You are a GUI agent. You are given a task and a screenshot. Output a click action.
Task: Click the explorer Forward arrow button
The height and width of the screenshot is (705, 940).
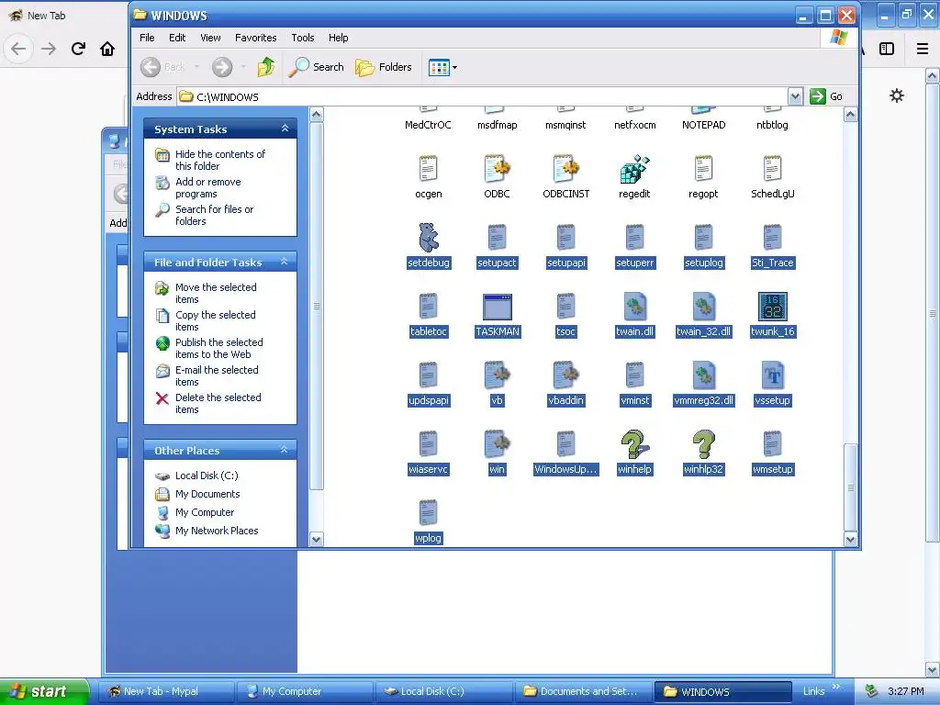tap(222, 66)
